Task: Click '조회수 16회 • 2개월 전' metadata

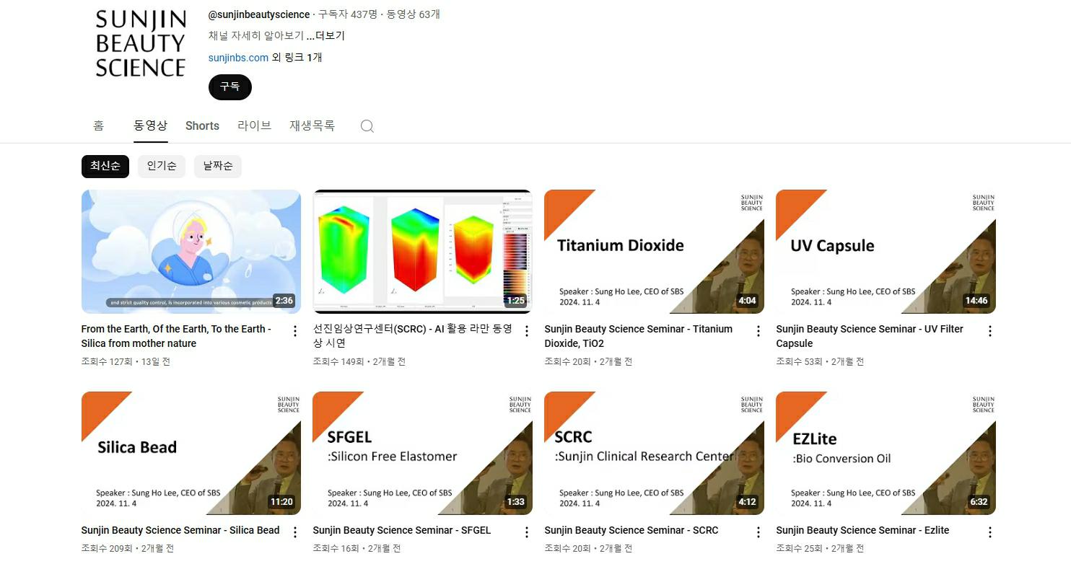Action: click(357, 548)
